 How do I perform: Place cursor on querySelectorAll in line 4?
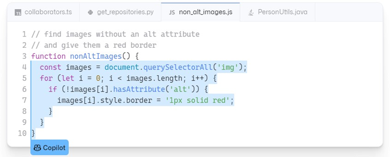coord(178,67)
